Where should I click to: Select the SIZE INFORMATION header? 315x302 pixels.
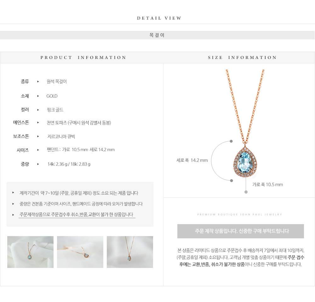[242, 57]
